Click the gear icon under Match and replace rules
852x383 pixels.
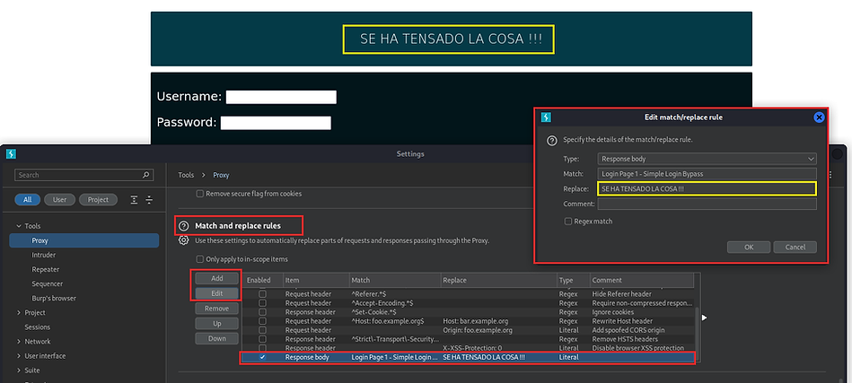(184, 240)
